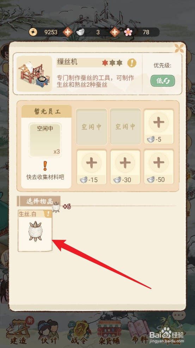195x348 pixels.
Task: Select the 生丝.白 item card
Action: tap(35, 231)
